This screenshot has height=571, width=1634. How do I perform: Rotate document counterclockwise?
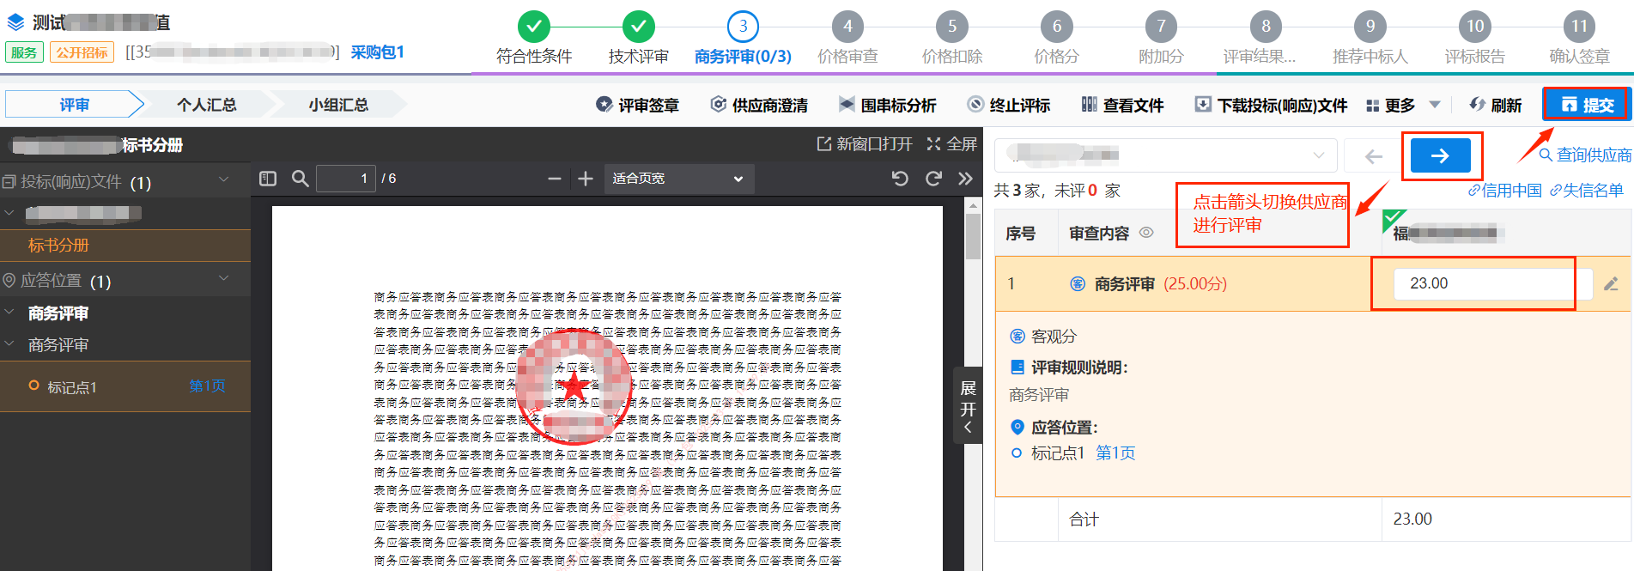900,179
